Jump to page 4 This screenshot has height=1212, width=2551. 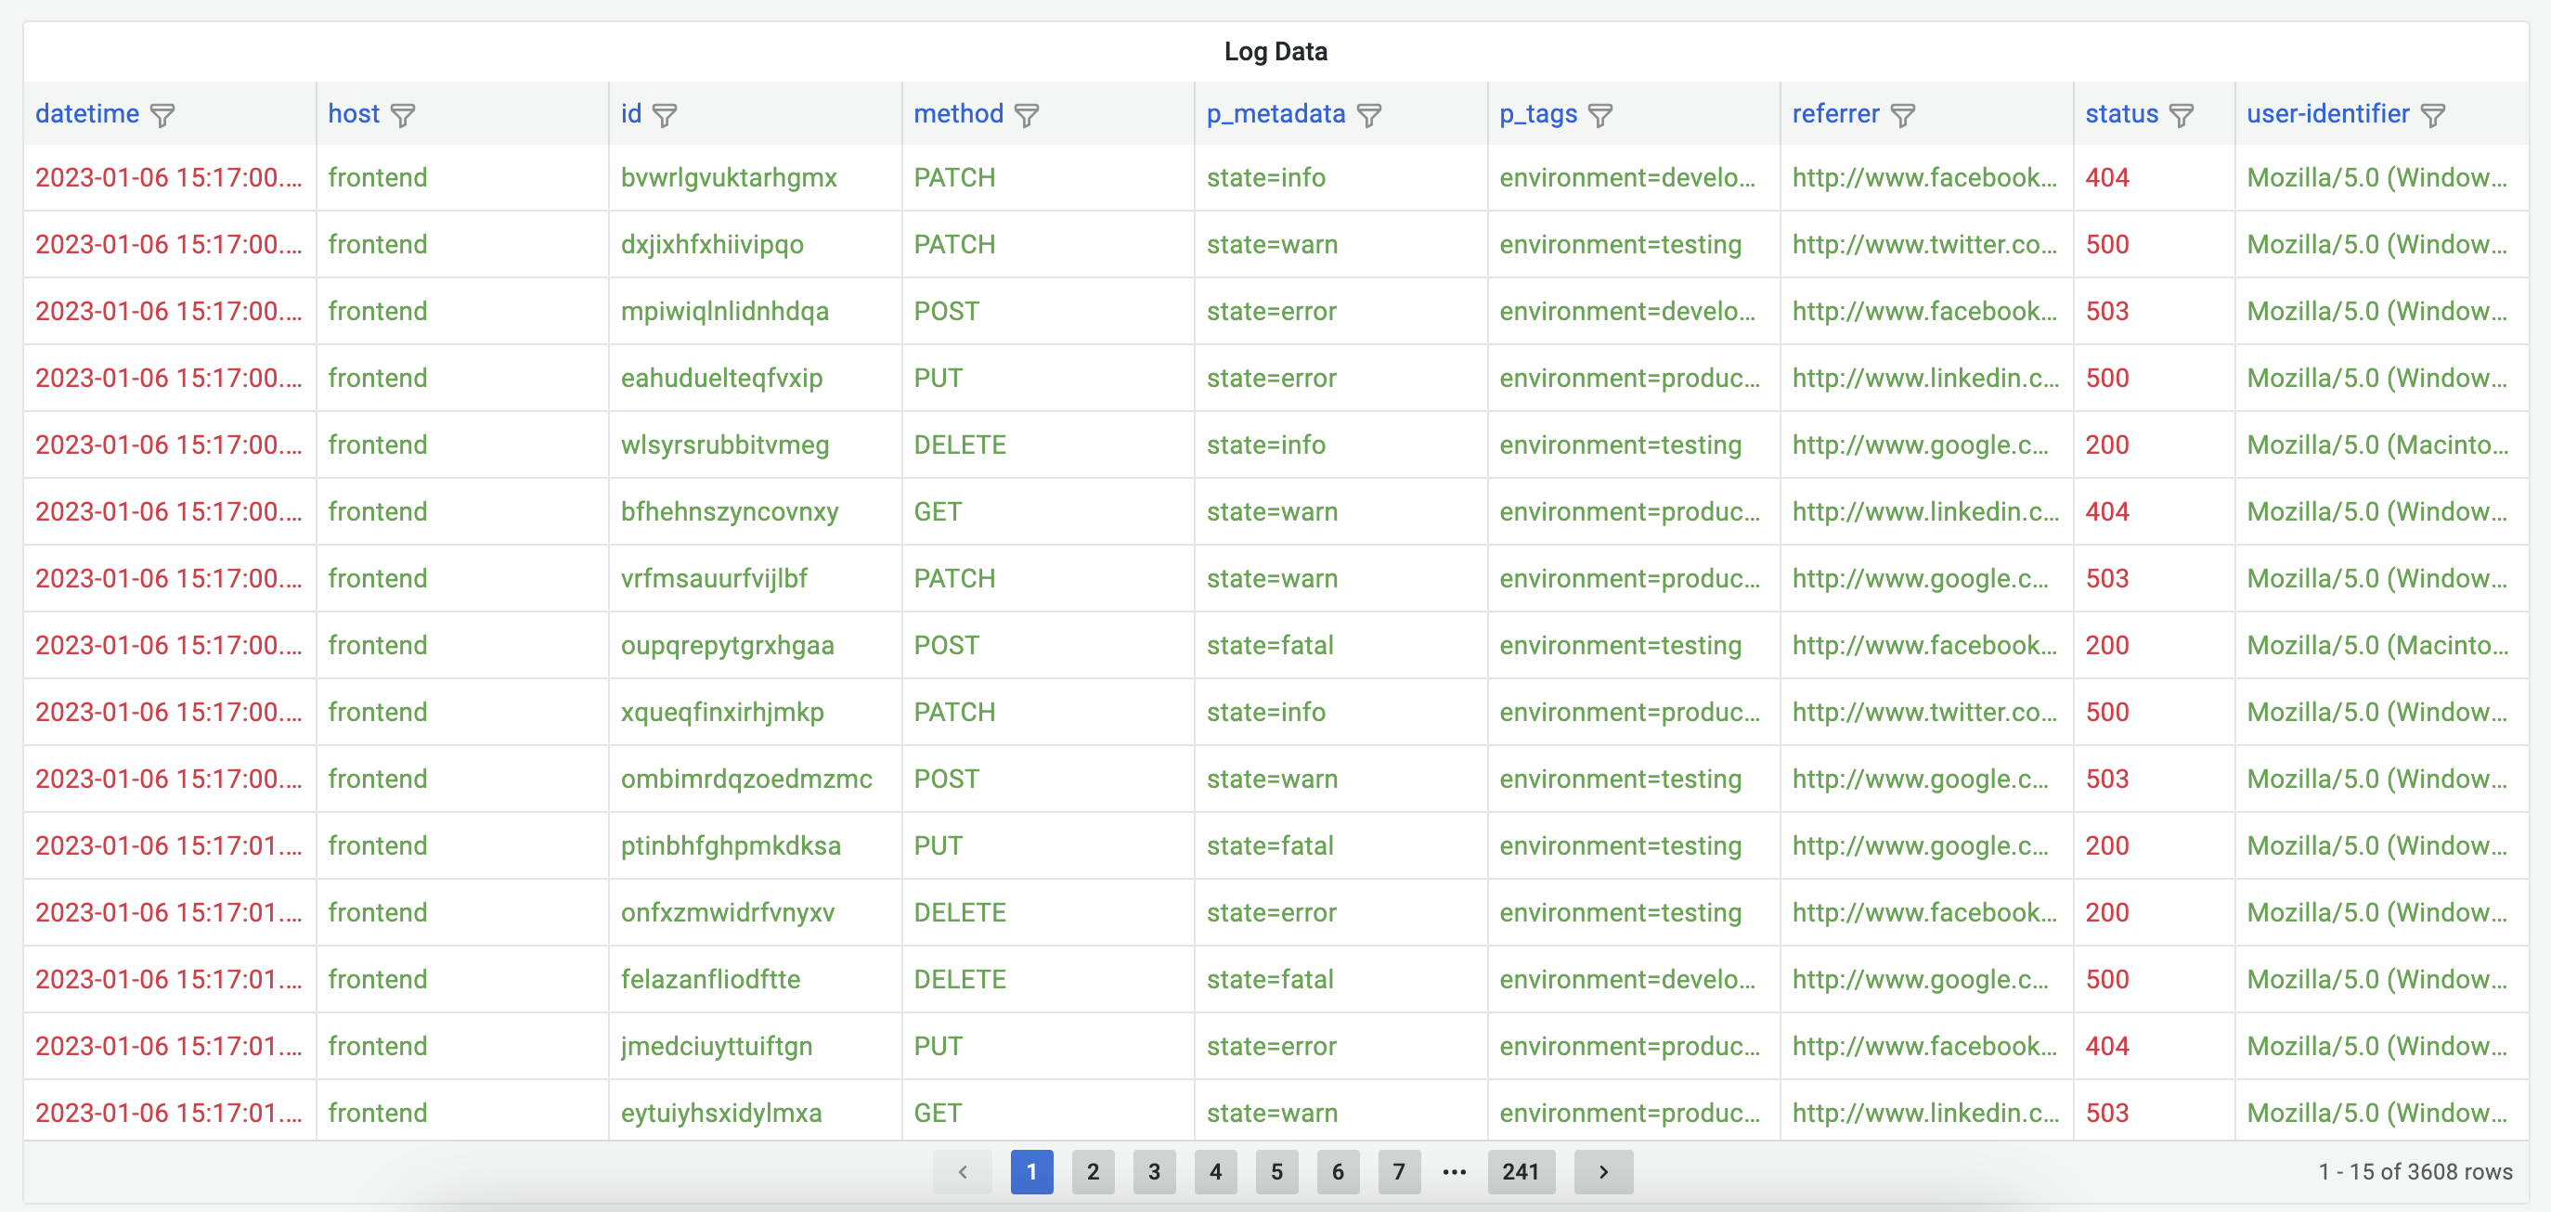[x=1216, y=1172]
